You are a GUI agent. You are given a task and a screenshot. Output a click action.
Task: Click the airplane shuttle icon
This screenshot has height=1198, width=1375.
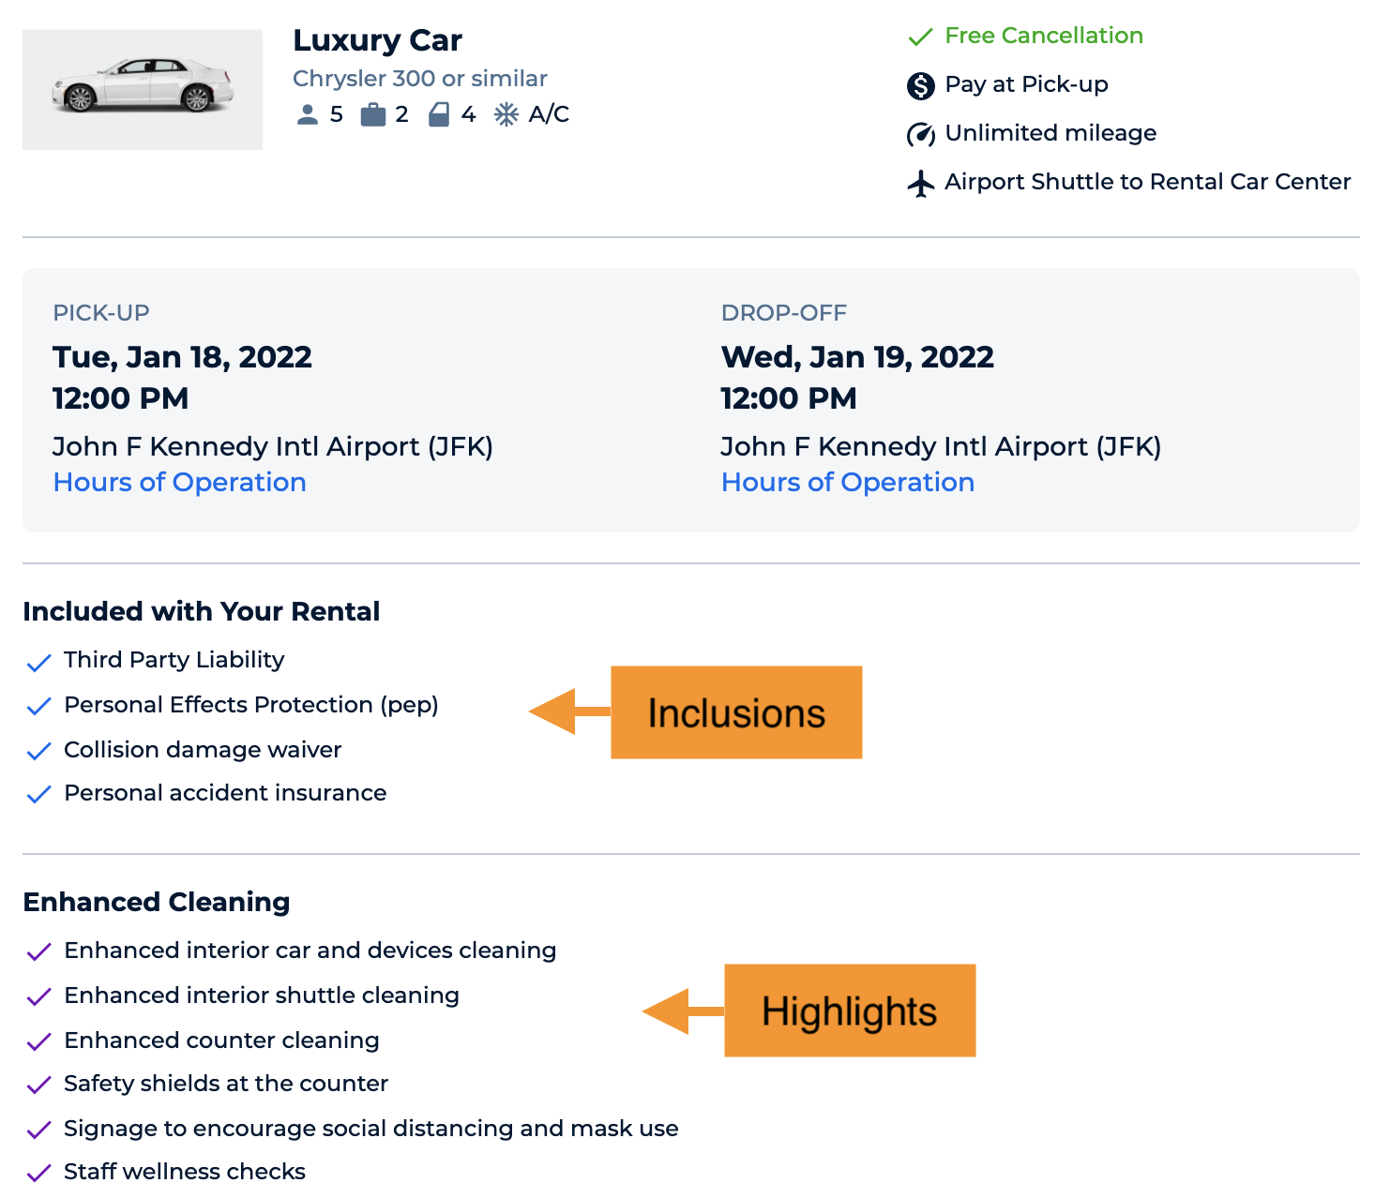point(920,182)
